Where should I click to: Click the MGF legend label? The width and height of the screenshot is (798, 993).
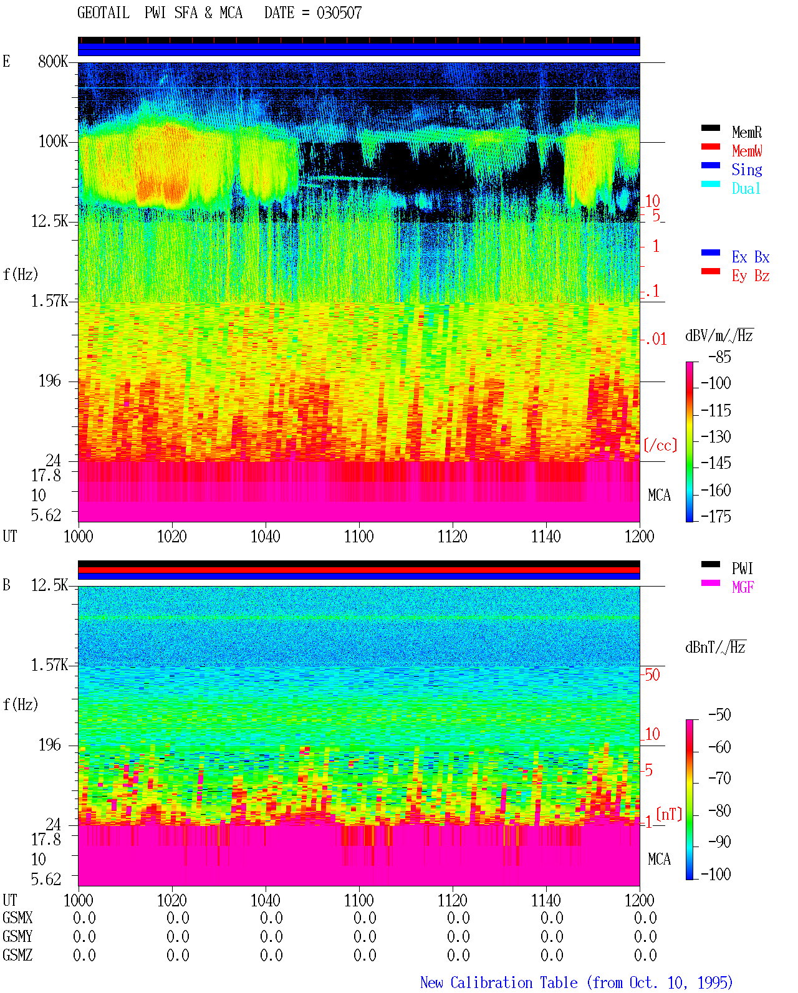(743, 587)
